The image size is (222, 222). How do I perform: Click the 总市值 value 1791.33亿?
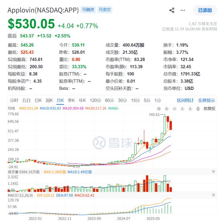190,74
